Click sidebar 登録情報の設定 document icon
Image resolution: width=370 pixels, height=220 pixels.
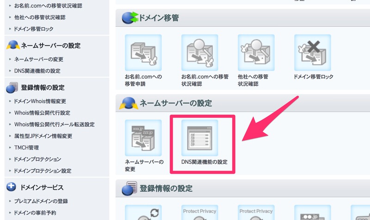(x=12, y=87)
